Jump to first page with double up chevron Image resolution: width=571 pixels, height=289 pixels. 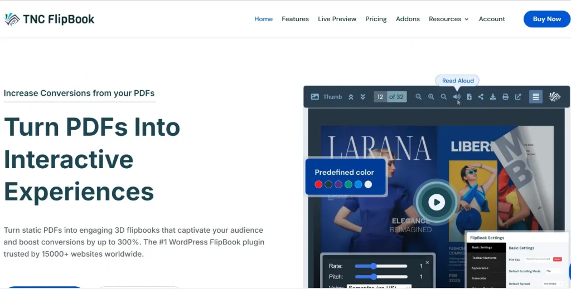(x=351, y=97)
